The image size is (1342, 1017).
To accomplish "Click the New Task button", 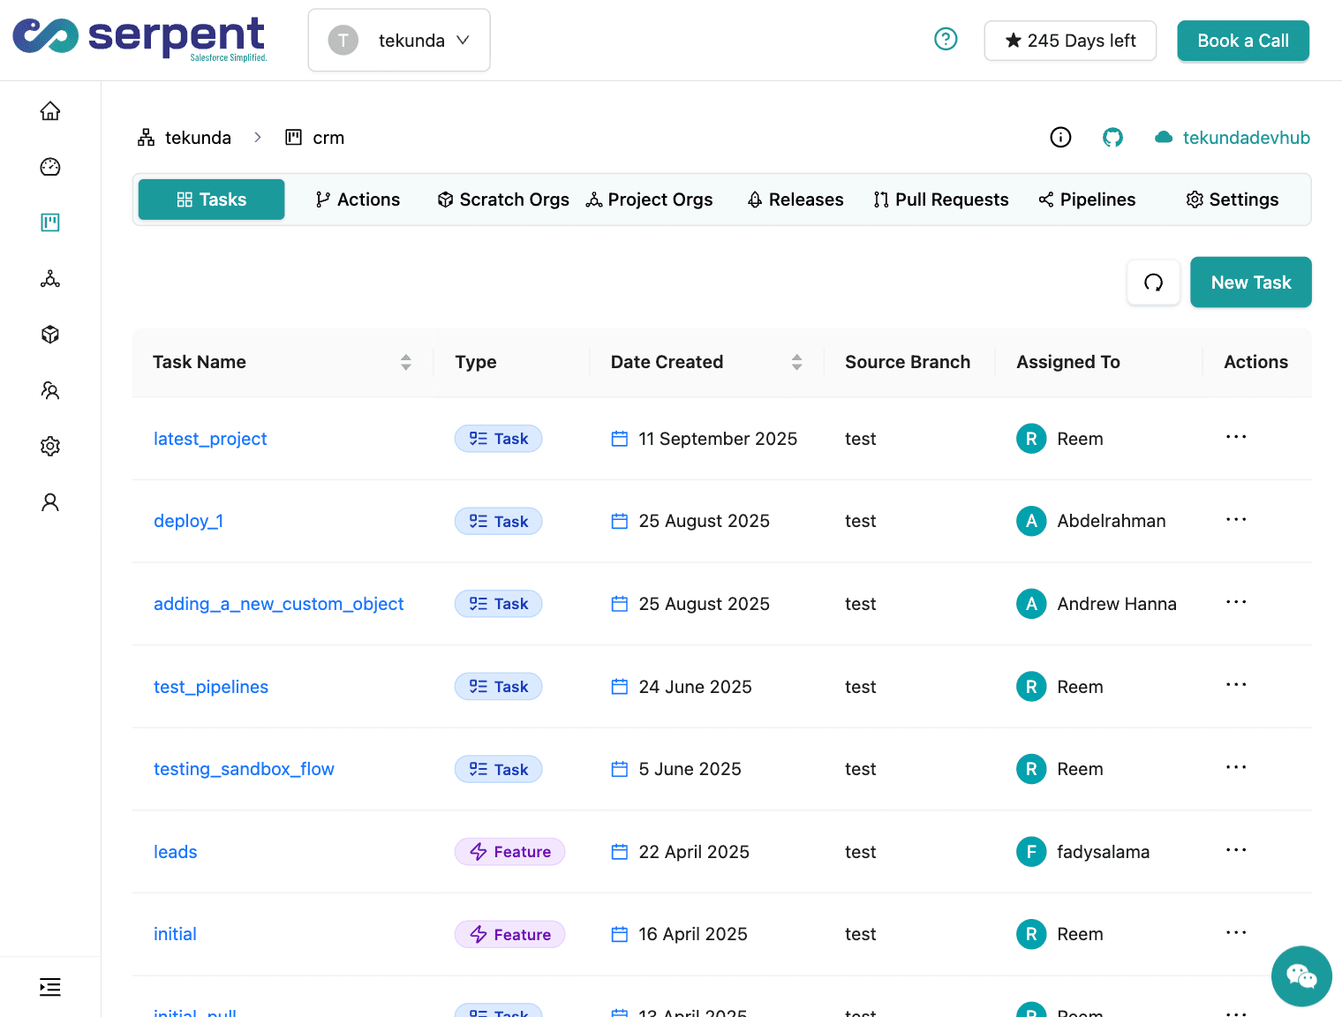I will [x=1250, y=282].
